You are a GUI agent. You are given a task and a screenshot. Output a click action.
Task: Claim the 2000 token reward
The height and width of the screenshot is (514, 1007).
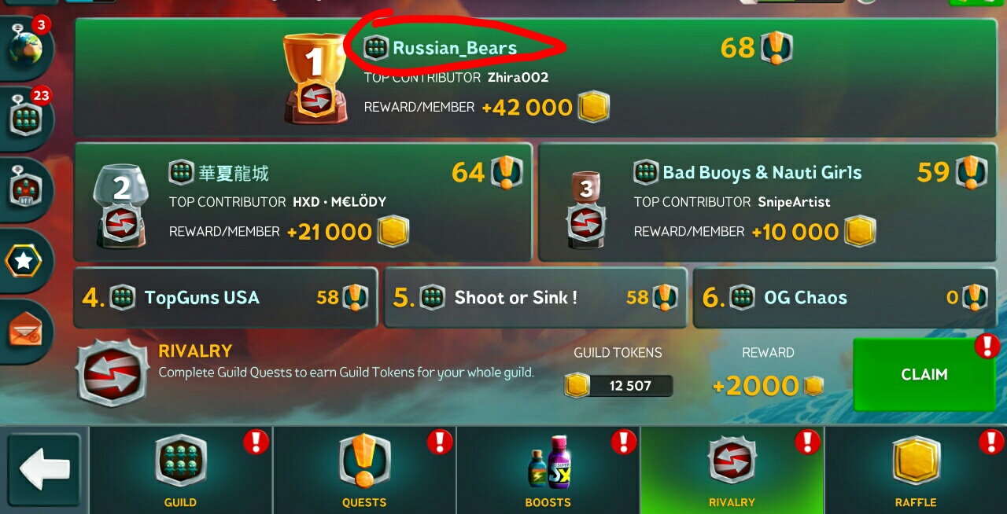tap(924, 374)
